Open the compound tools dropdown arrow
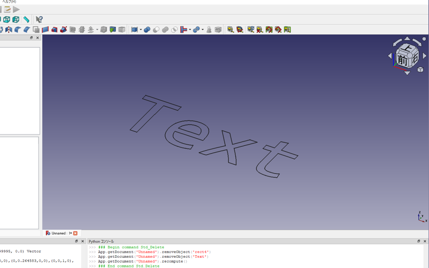This screenshot has width=429, height=268. [x=140, y=29]
